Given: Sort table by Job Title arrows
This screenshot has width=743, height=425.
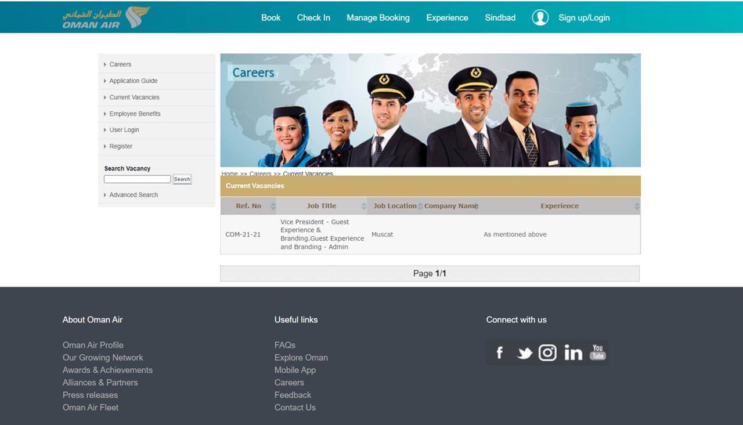Looking at the screenshot, I should pos(364,206).
